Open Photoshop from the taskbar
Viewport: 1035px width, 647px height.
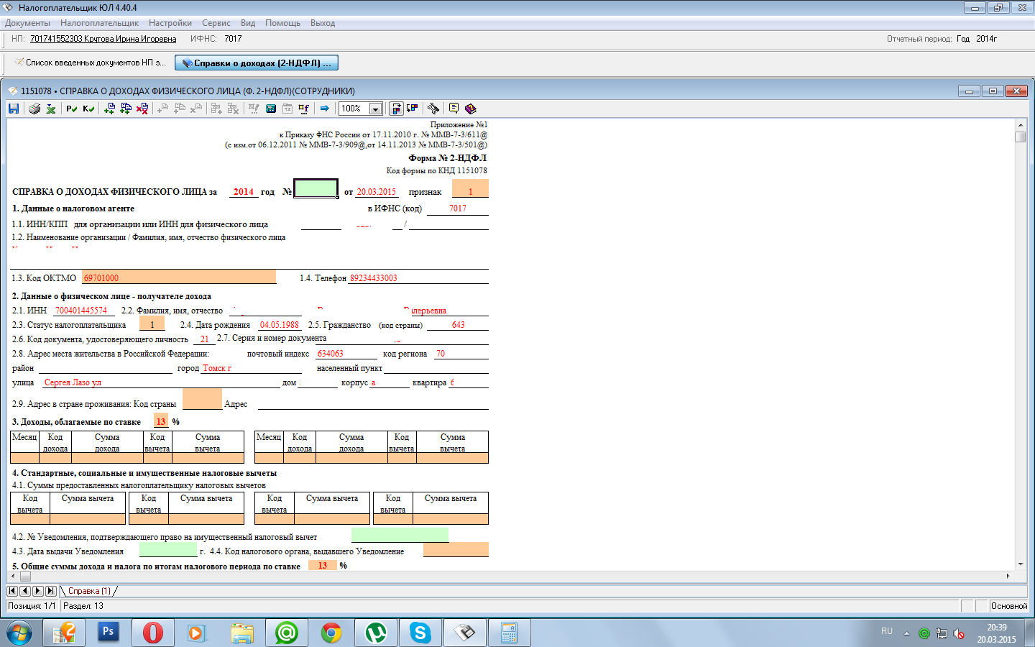coord(108,633)
